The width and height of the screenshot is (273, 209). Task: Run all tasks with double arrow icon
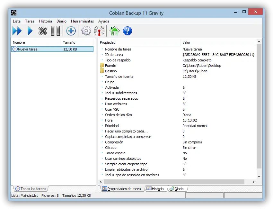(x=17, y=31)
